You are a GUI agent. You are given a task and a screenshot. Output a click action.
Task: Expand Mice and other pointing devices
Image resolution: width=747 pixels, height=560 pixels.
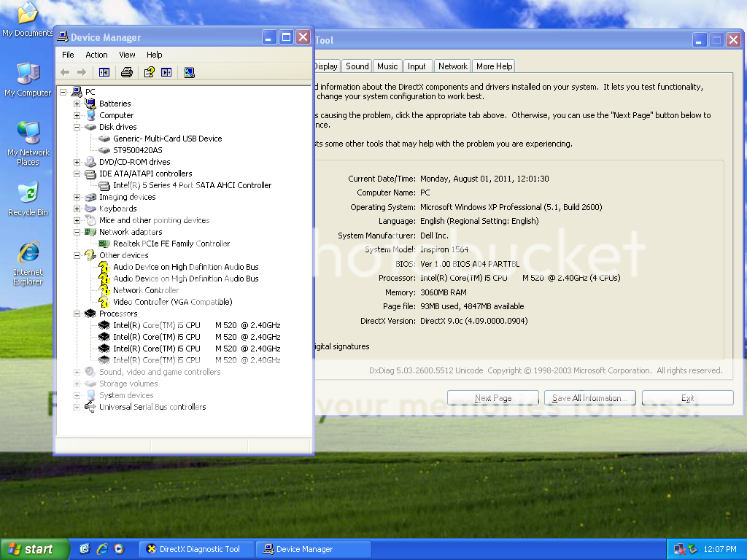point(77,220)
